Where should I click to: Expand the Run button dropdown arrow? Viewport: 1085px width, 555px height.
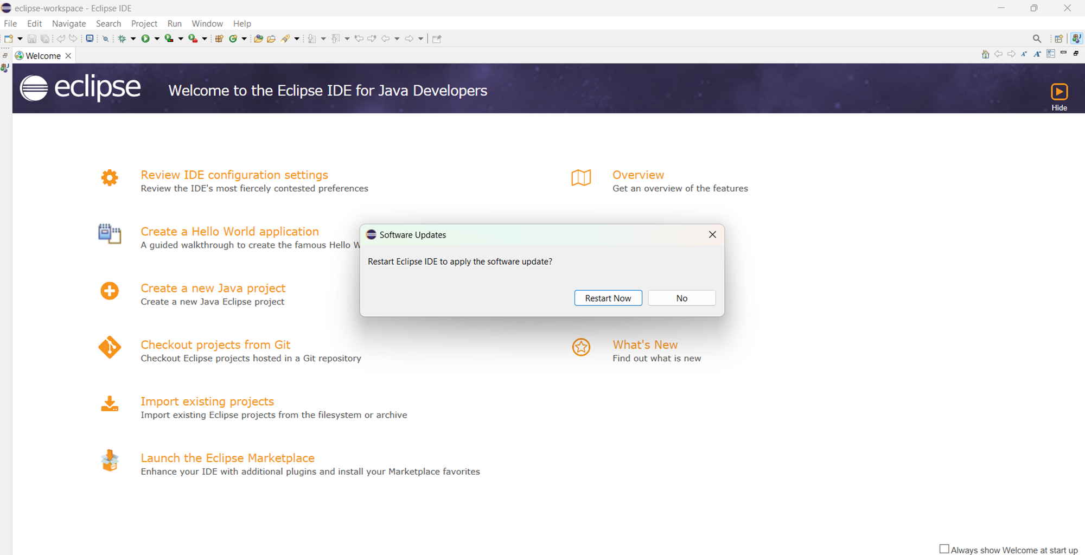point(157,39)
